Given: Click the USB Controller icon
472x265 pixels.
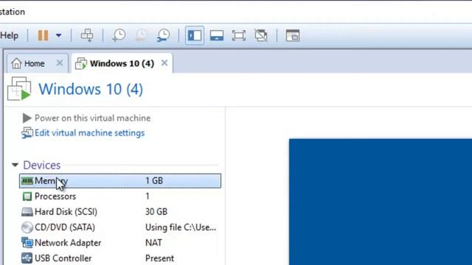Looking at the screenshot, I should (x=27, y=258).
